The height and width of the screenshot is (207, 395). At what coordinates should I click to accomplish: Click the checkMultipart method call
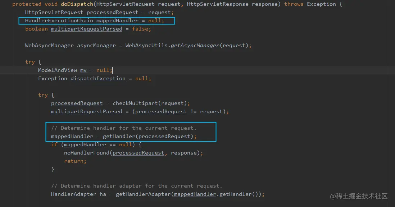[135, 103]
